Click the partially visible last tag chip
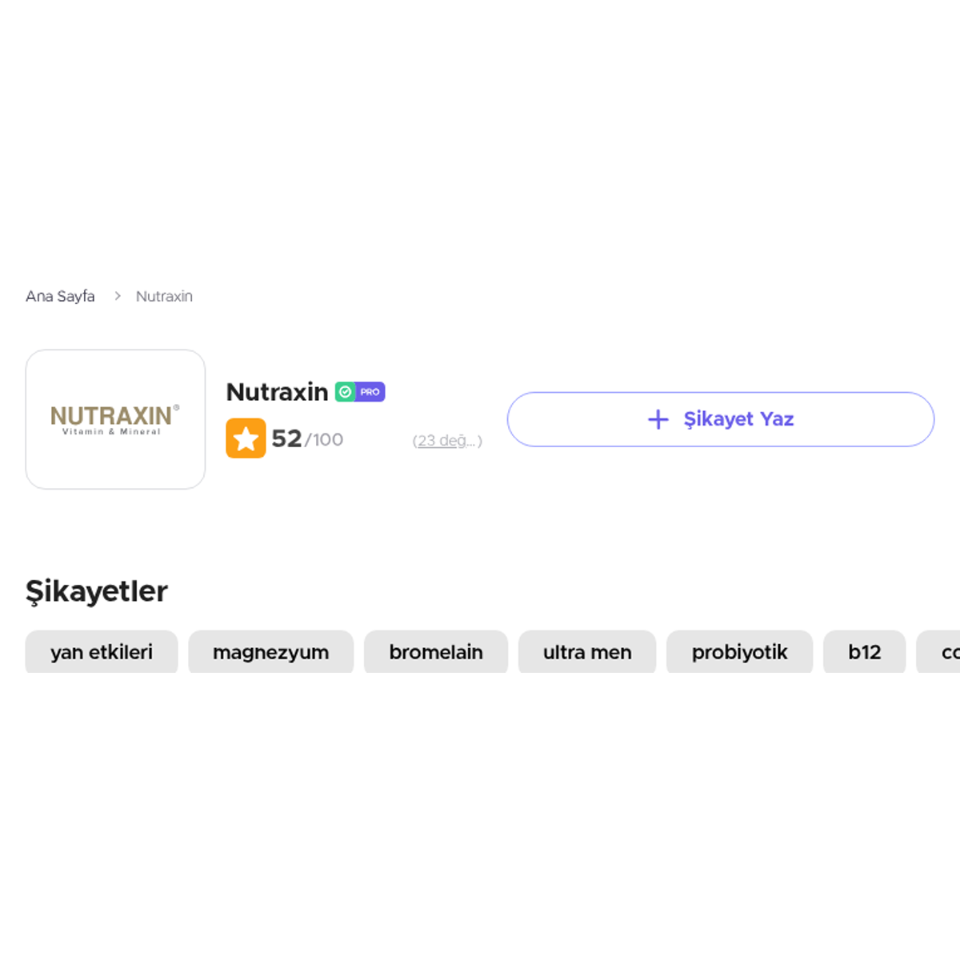Image resolution: width=960 pixels, height=960 pixels. pos(938,652)
